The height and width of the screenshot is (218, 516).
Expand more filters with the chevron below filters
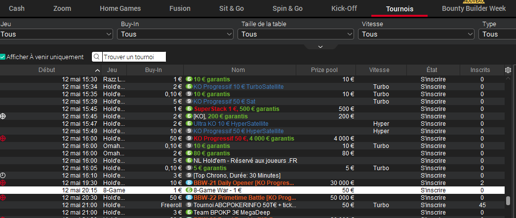(x=320, y=47)
